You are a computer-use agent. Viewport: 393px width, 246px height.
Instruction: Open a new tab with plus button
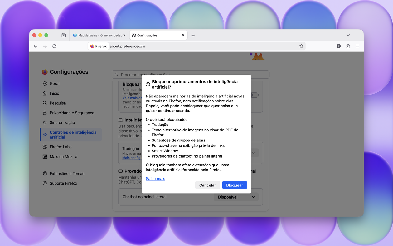(193, 35)
